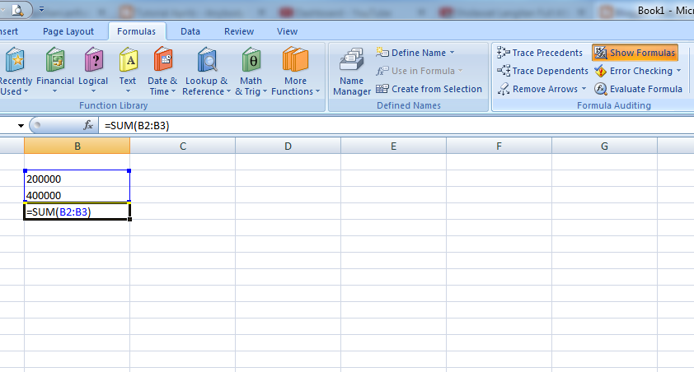Click Define Name
Image resolution: width=694 pixels, height=372 pixels.
410,53
